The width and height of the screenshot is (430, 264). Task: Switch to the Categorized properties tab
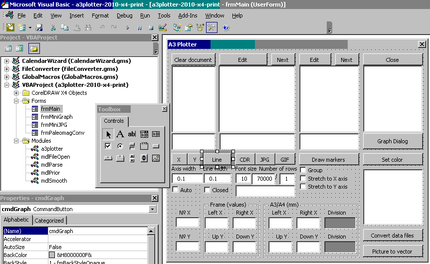[x=49, y=221]
